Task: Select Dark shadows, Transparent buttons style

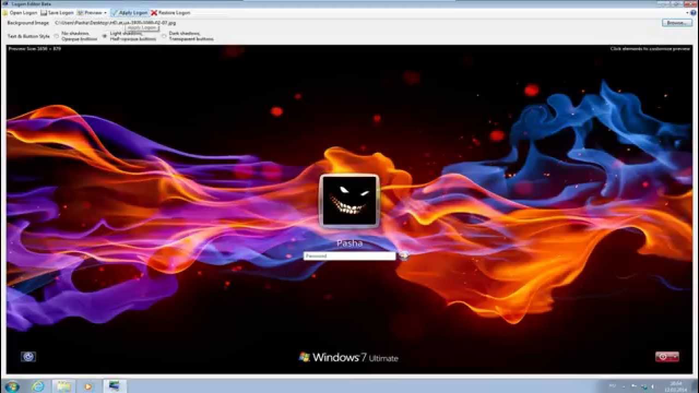Action: (187, 36)
